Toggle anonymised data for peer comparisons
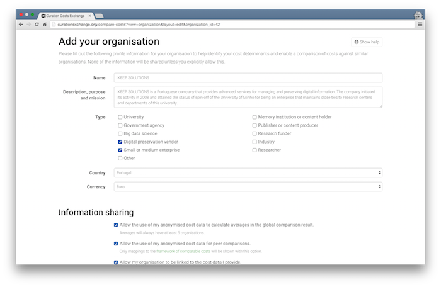Viewport: 441px width, 287px height. [116, 244]
